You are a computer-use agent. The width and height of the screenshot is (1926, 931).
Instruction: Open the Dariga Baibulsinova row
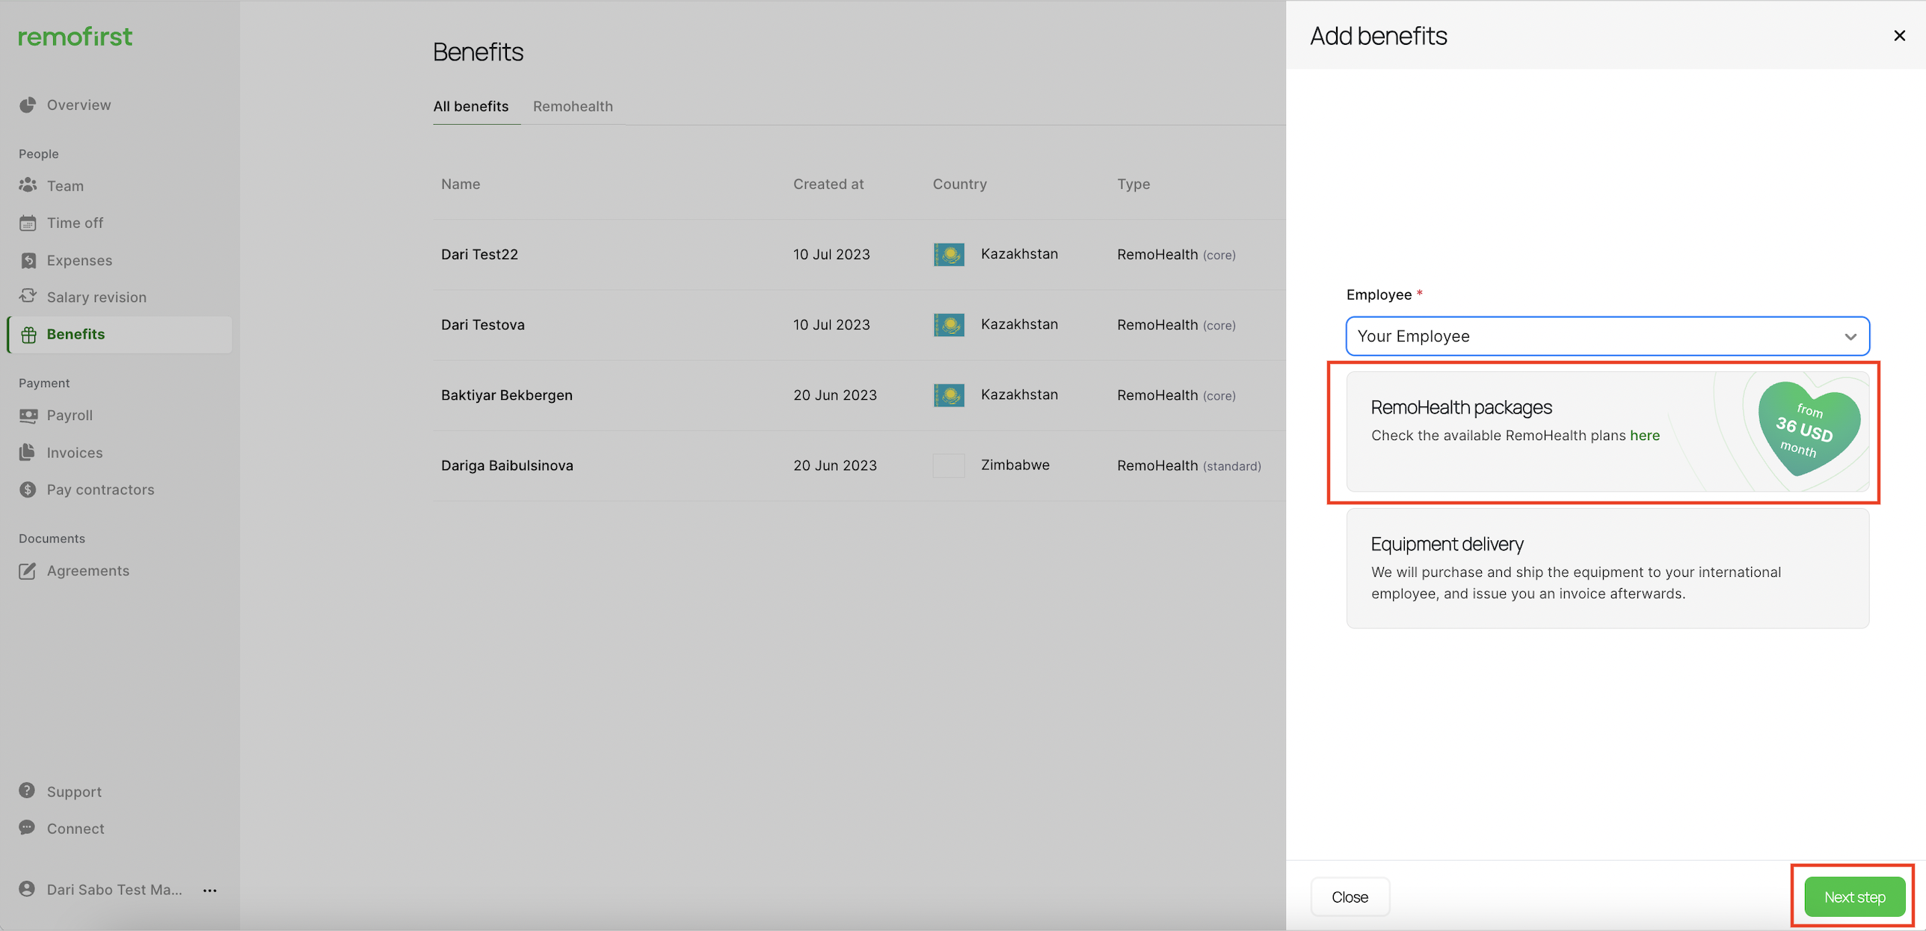point(860,466)
